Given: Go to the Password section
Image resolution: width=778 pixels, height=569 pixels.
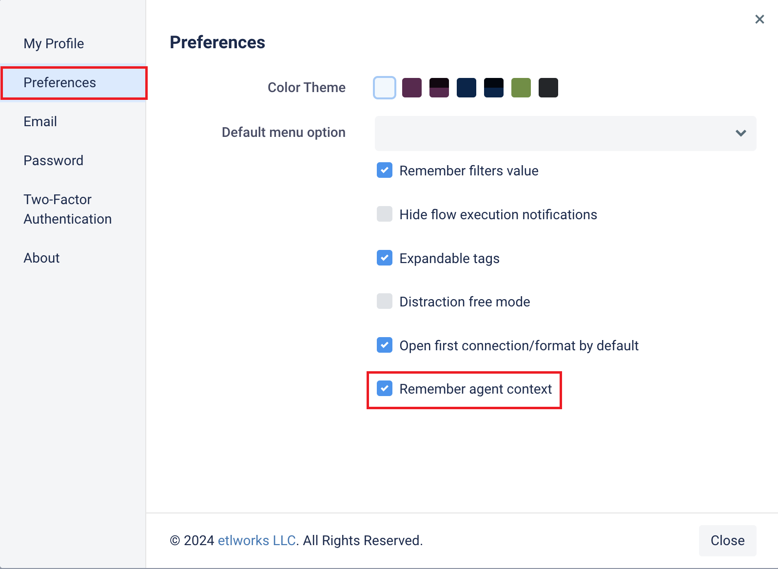Looking at the screenshot, I should [53, 160].
